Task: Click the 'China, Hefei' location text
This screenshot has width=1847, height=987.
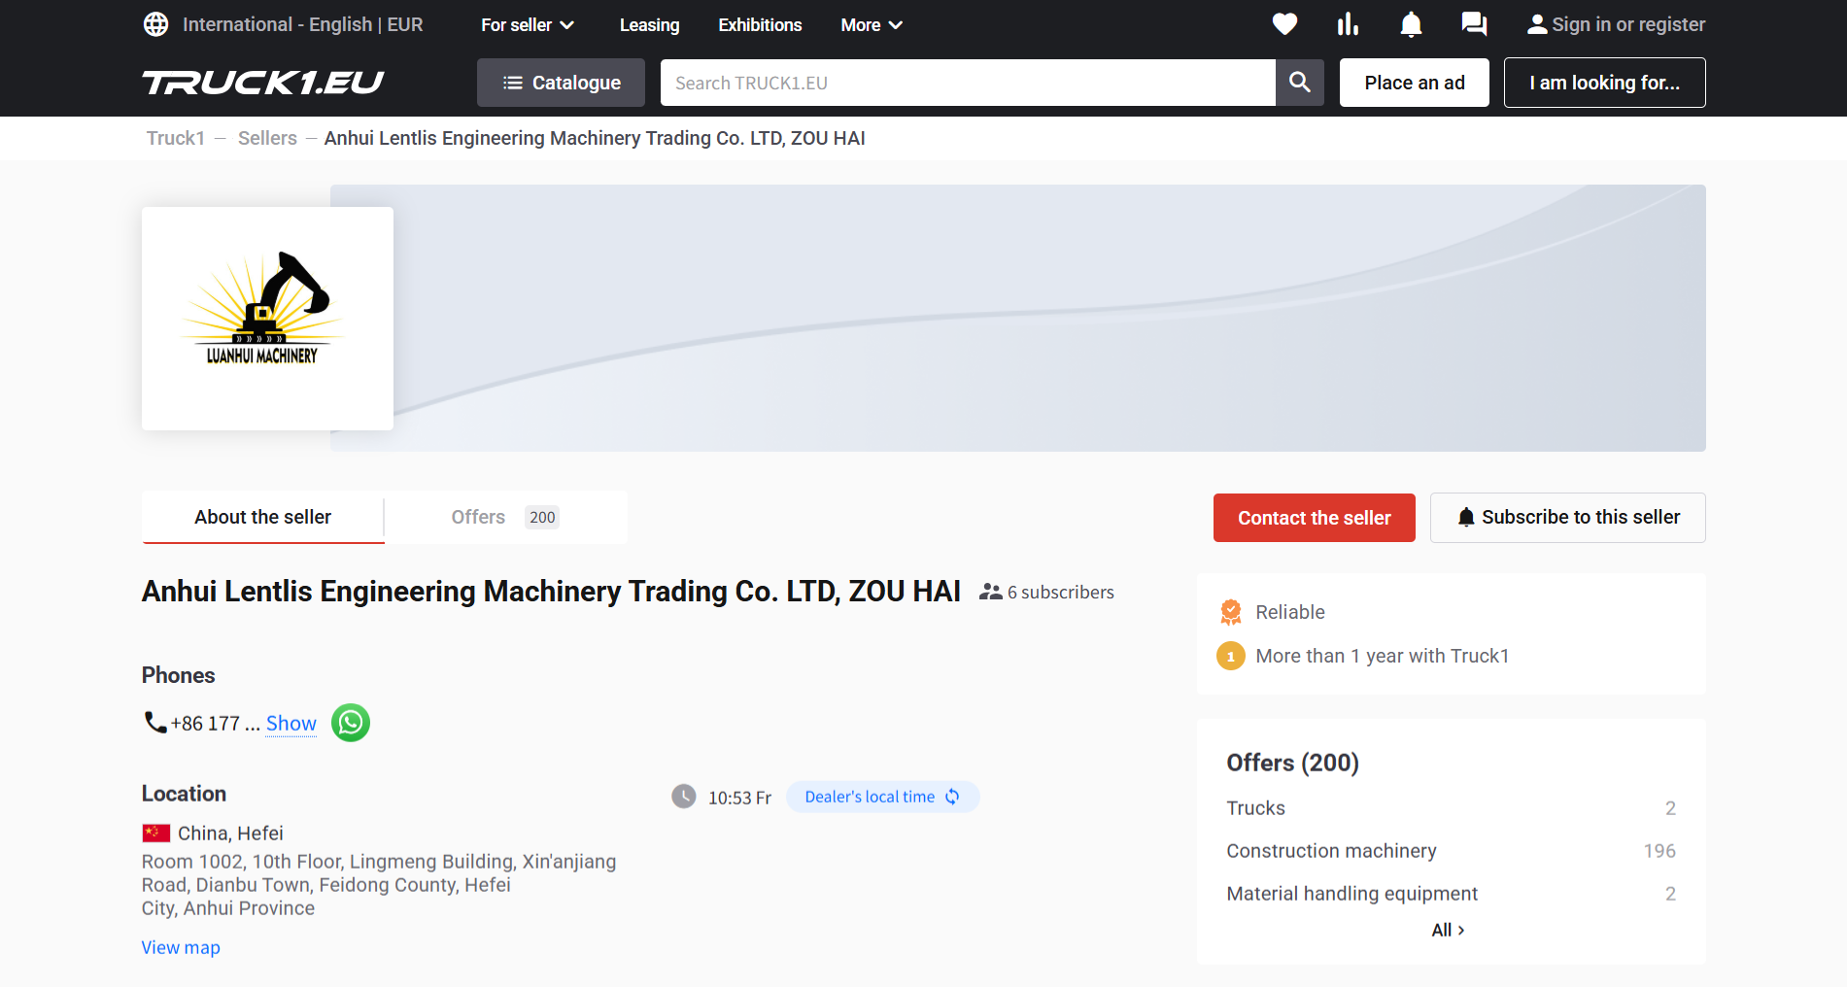Action: 230,834
